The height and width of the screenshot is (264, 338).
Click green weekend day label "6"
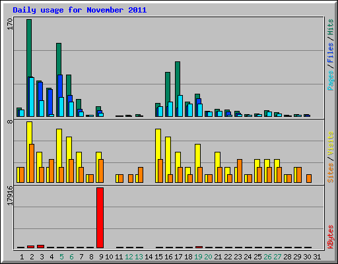[71, 257]
